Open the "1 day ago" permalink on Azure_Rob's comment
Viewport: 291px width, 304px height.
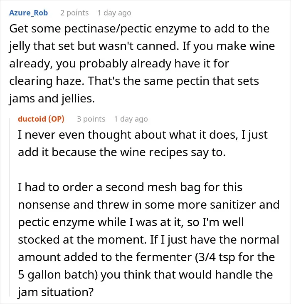click(x=114, y=13)
